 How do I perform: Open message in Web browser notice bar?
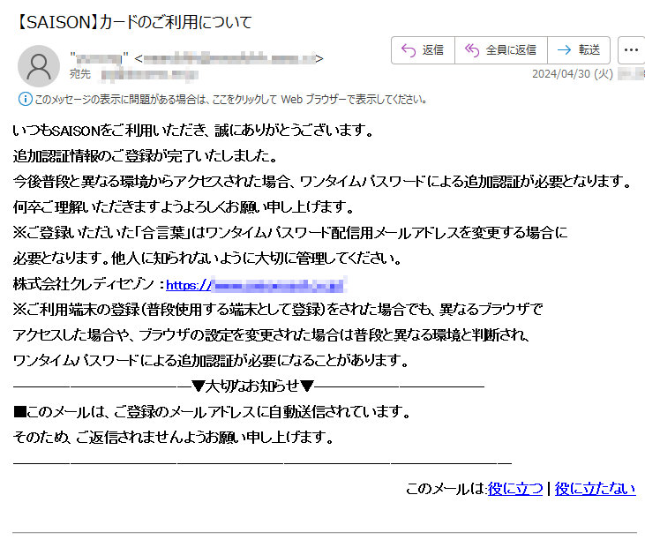pyautogui.click(x=230, y=100)
